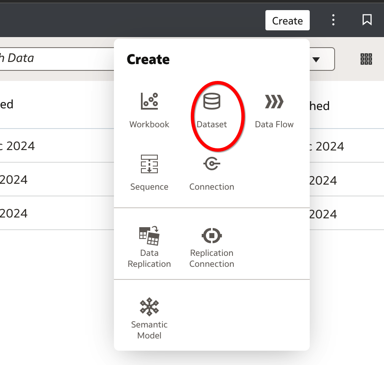Click the bookmark icon in top bar
Screen dimensions: 384x365
367,20
